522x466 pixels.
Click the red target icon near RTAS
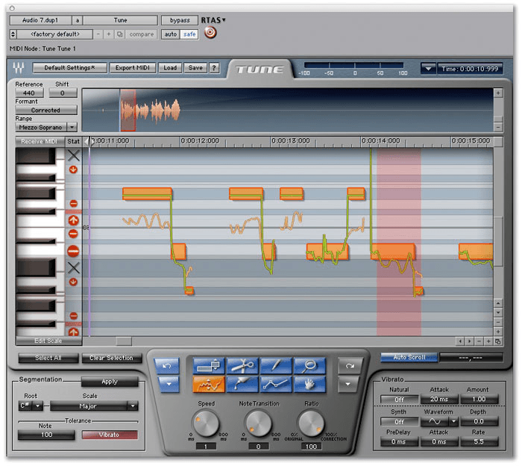tap(210, 34)
